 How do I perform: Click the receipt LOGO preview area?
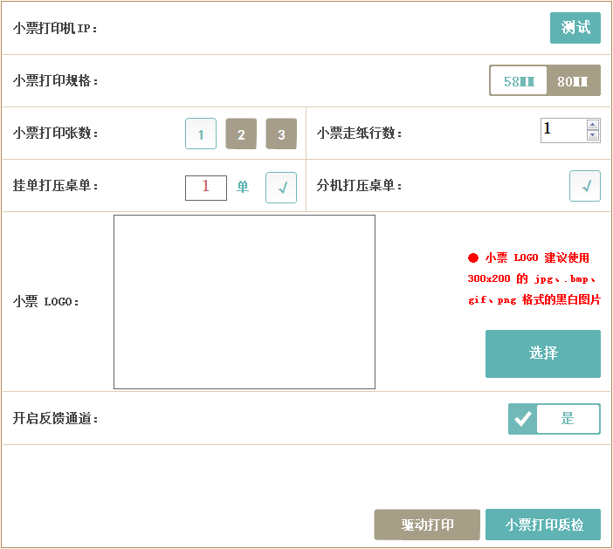click(245, 302)
